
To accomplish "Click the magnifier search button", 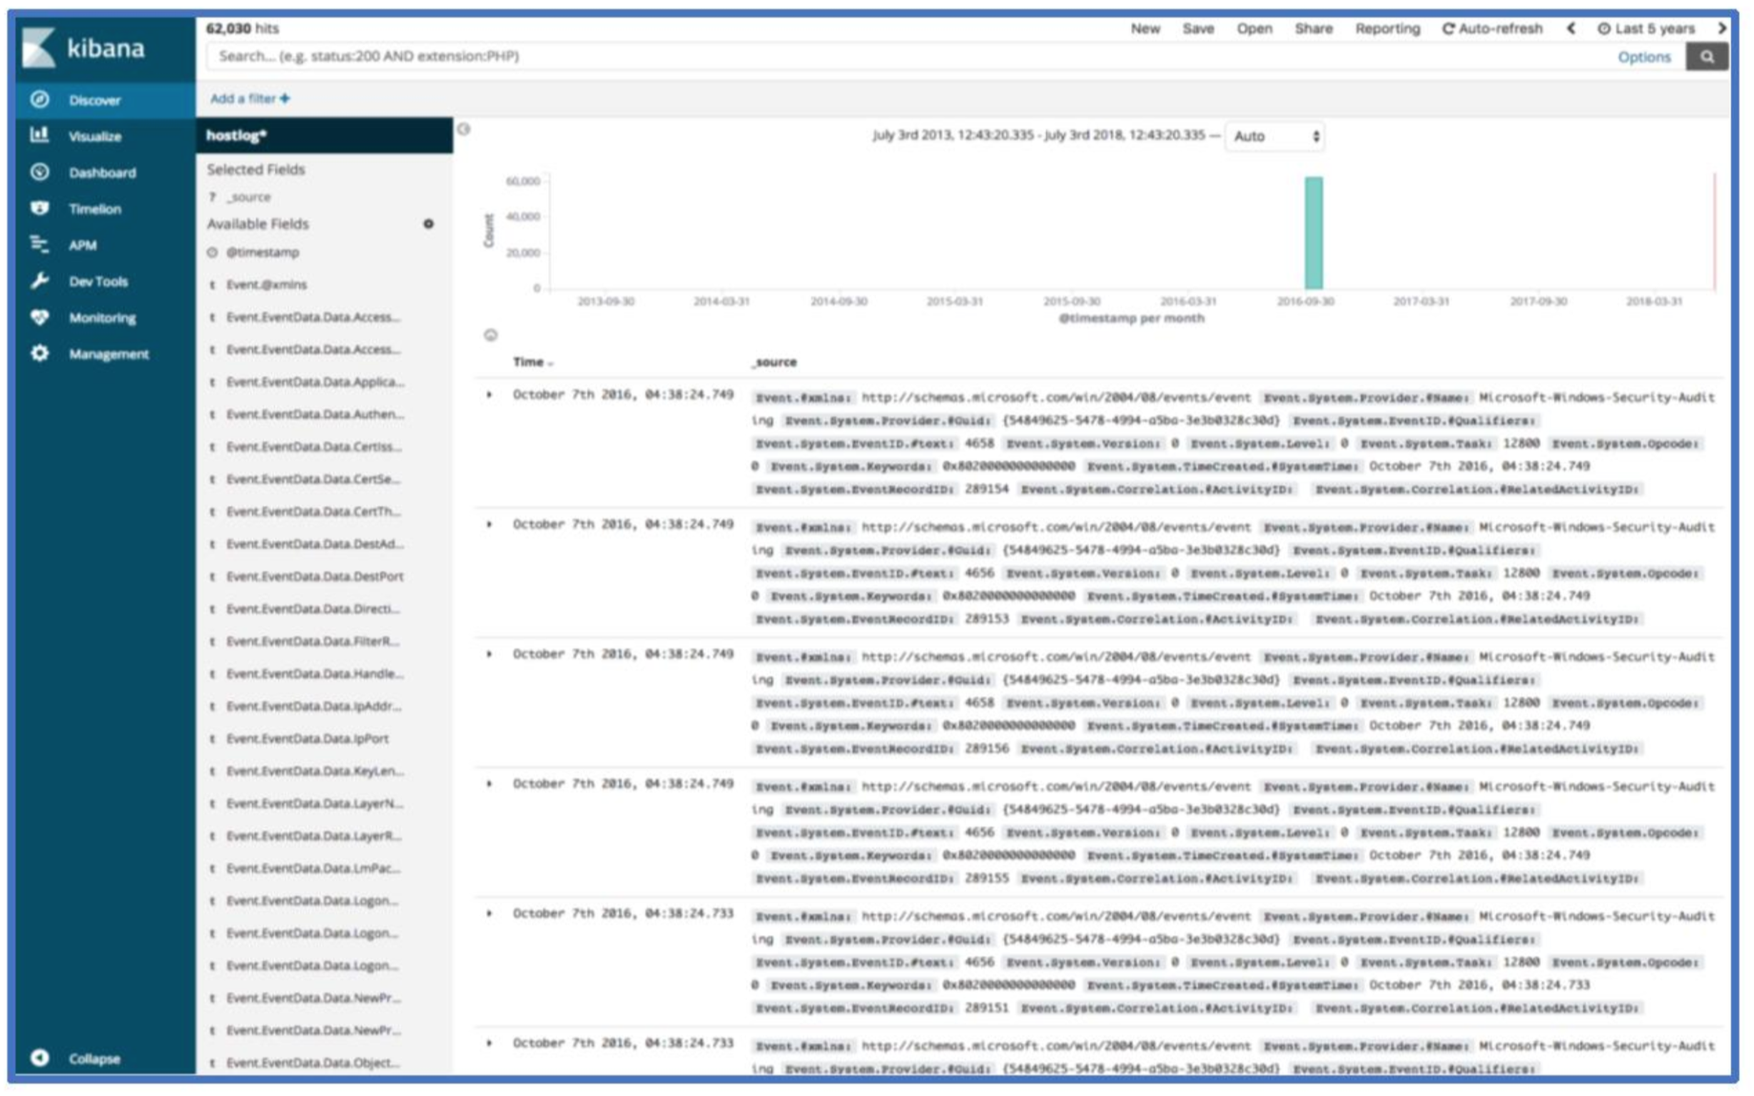I will tap(1706, 56).
